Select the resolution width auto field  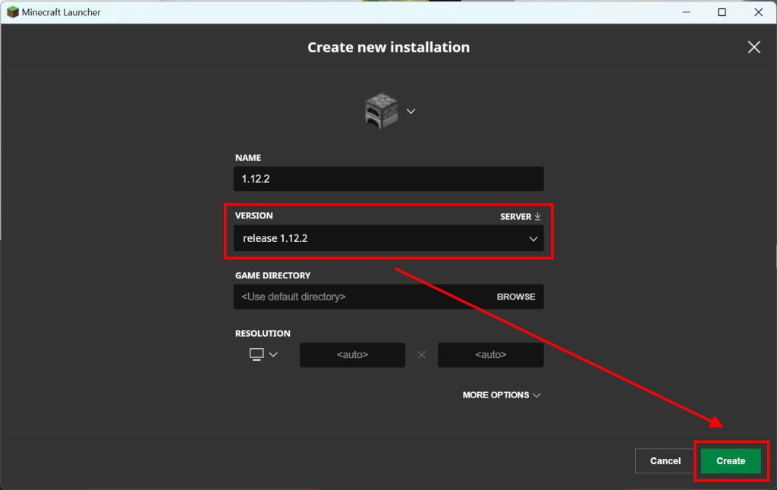click(352, 354)
